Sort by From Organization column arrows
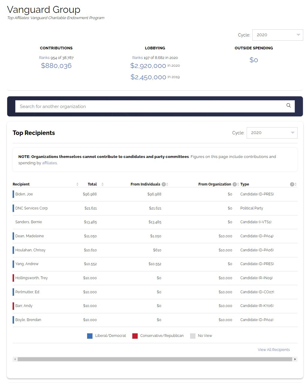308x383 pixels. 238,184
